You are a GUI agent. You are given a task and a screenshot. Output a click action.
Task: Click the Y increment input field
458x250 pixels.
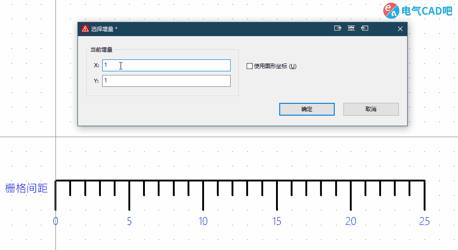(166, 81)
